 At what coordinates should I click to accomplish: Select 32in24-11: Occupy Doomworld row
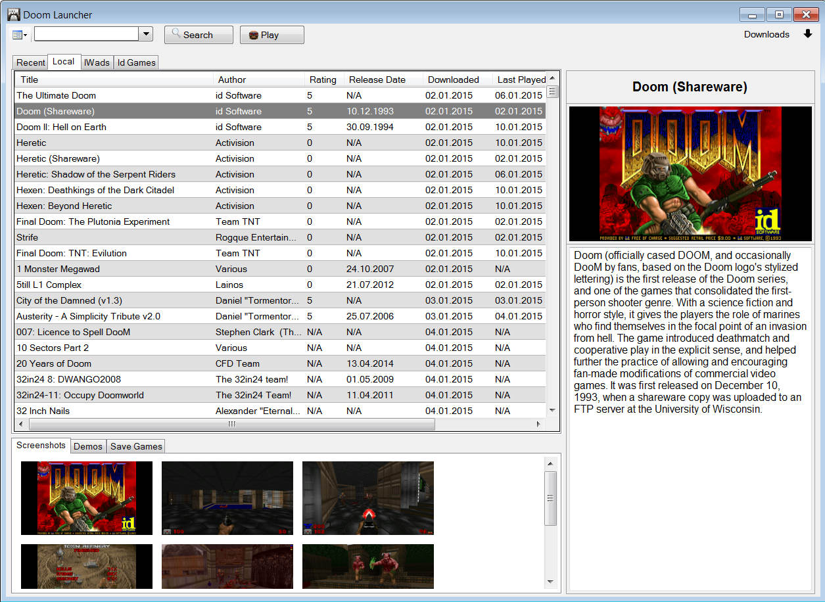pyautogui.click(x=281, y=395)
